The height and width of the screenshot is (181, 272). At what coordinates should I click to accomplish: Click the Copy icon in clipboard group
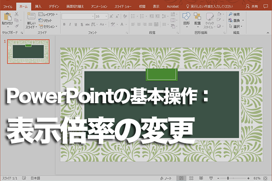click(x=16, y=20)
